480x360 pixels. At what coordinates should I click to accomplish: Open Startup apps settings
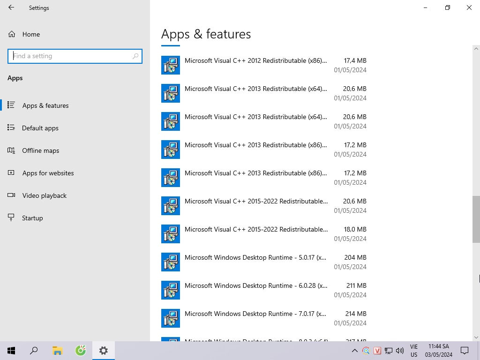click(x=32, y=218)
